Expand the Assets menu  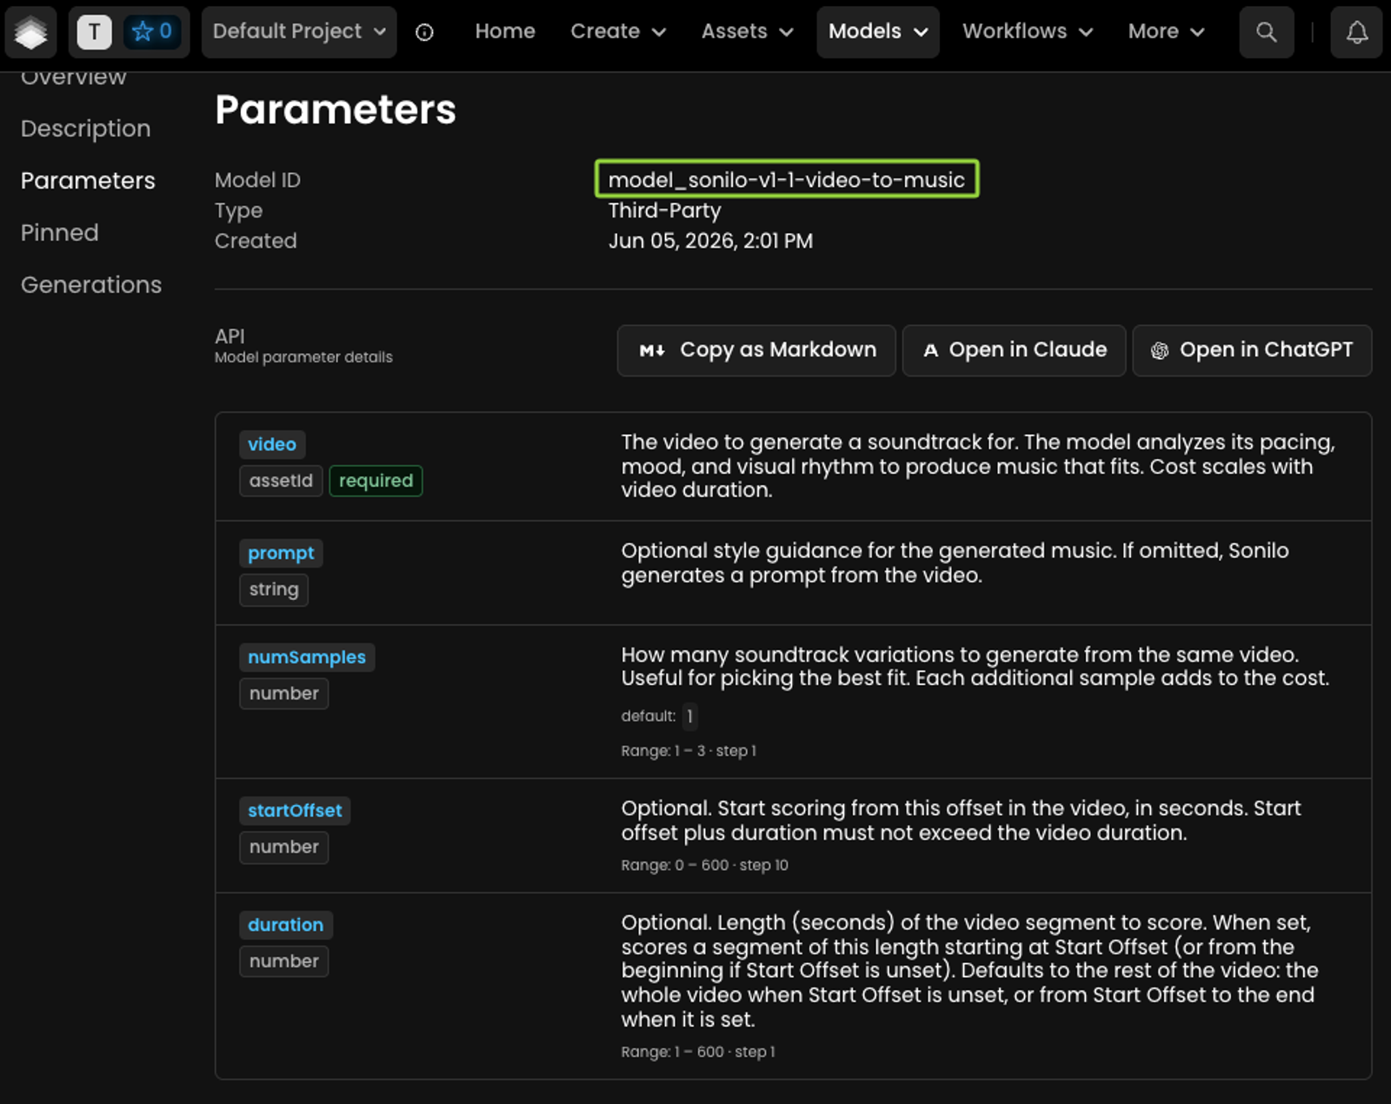click(747, 32)
